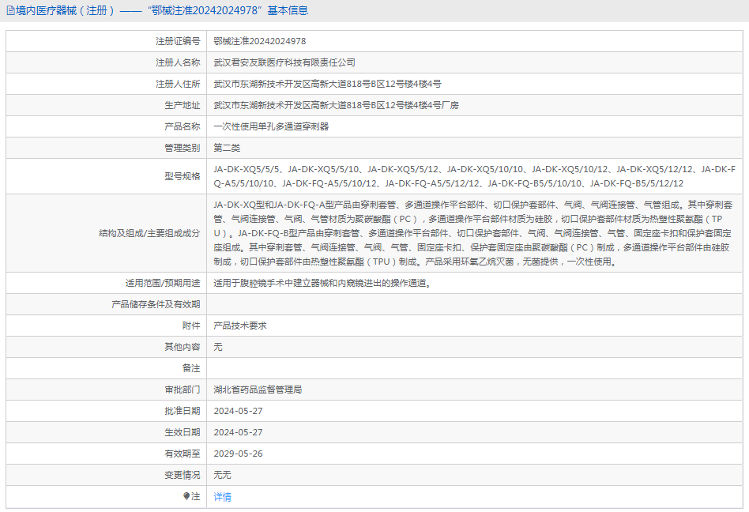Select the model specifications starting JA-DK-XQ5/5/5

(474, 176)
